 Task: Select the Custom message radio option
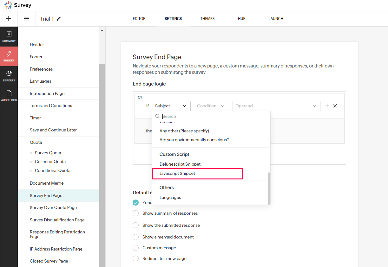(x=136, y=248)
